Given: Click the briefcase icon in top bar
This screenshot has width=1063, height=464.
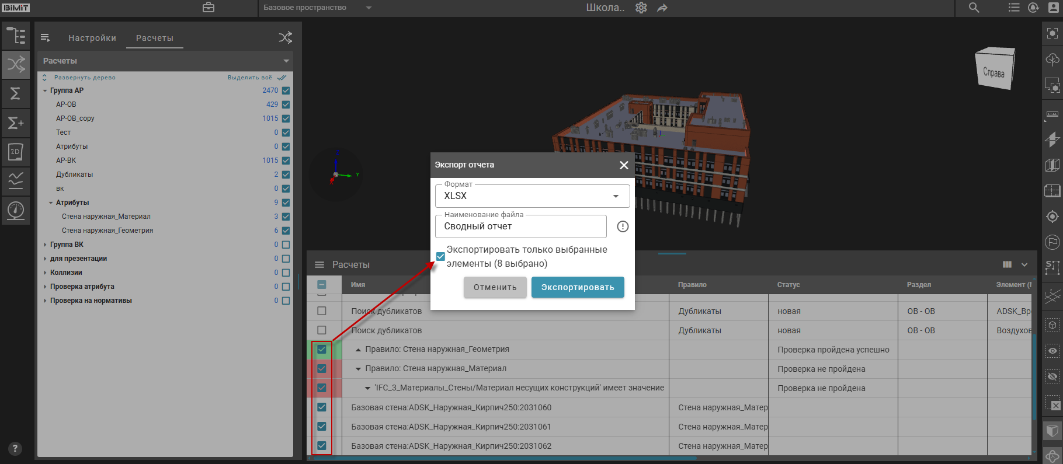Looking at the screenshot, I should (209, 8).
